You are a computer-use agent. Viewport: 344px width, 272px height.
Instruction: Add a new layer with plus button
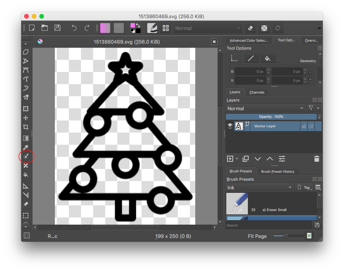pos(230,159)
